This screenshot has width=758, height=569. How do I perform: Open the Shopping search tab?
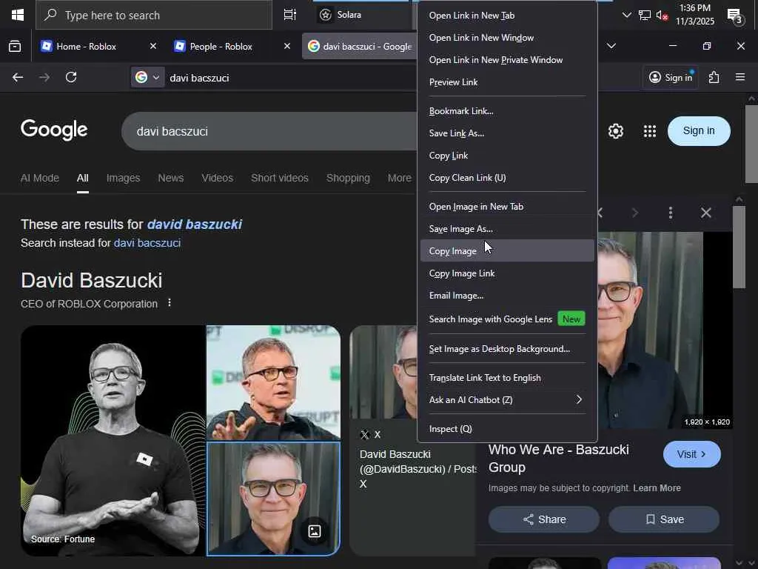point(348,178)
